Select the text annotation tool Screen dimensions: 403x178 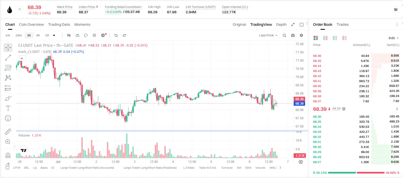point(8,108)
